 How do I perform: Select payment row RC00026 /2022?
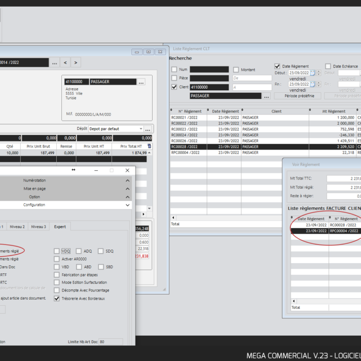tap(266, 141)
